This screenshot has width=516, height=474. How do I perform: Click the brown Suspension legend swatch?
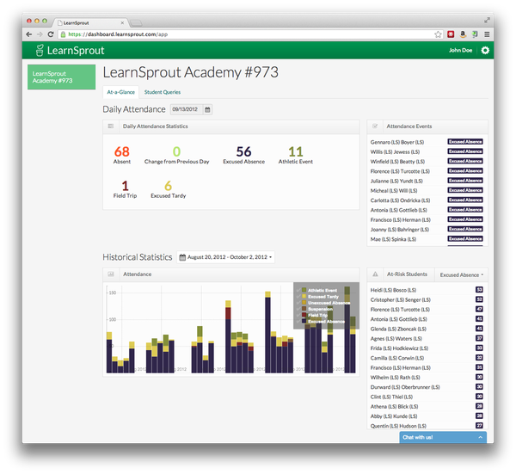click(304, 309)
